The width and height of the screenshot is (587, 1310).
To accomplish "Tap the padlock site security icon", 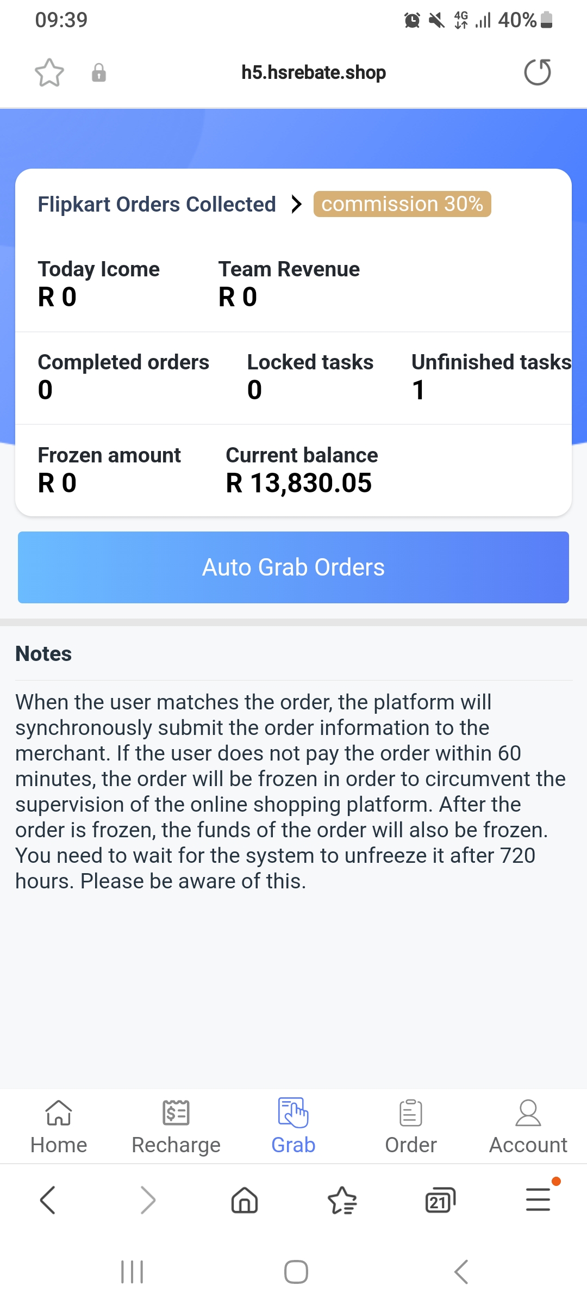I will [99, 72].
